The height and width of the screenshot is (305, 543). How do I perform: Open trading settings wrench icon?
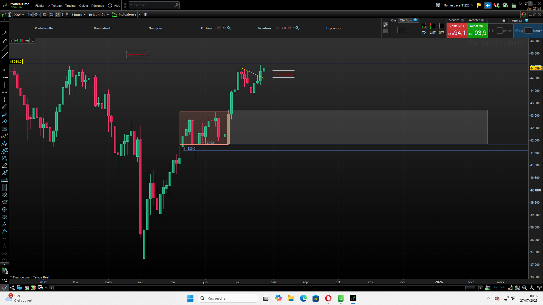(386, 25)
